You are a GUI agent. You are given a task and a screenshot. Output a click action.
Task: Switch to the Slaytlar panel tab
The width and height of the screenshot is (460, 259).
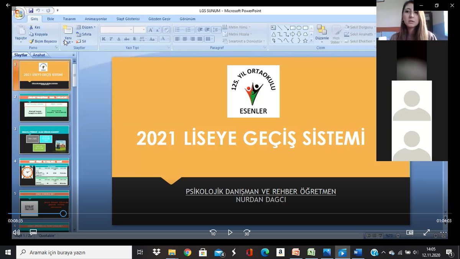(21, 55)
